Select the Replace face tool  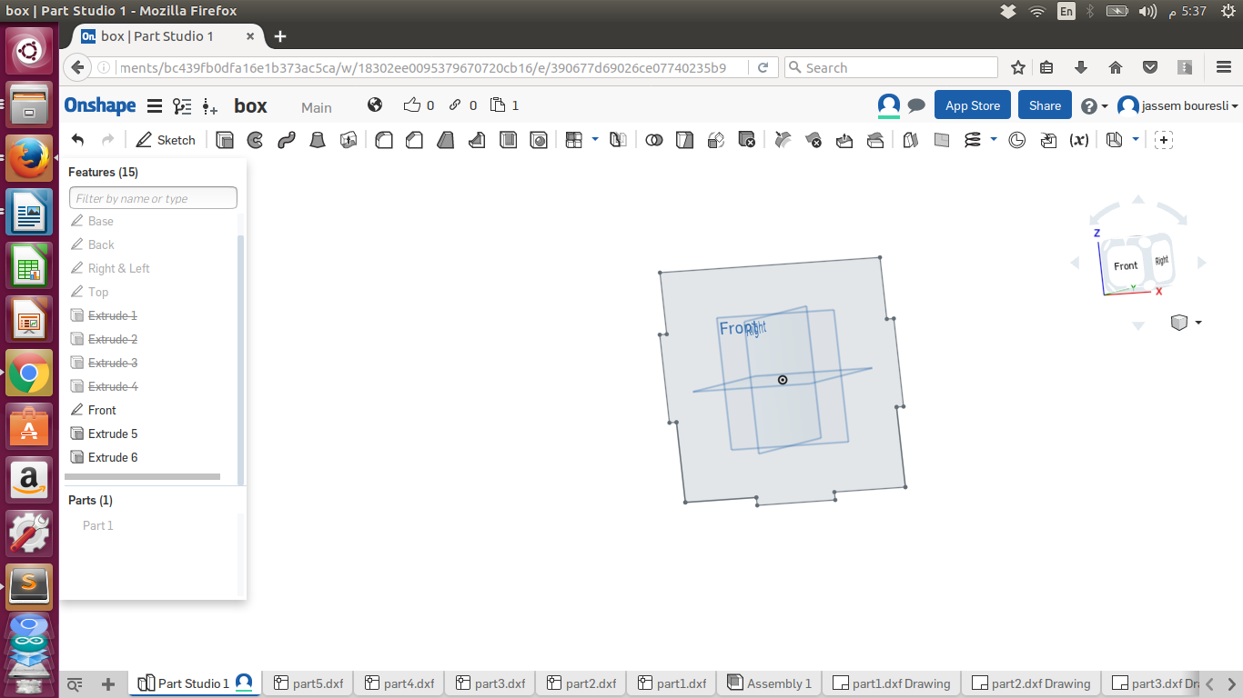tap(875, 140)
